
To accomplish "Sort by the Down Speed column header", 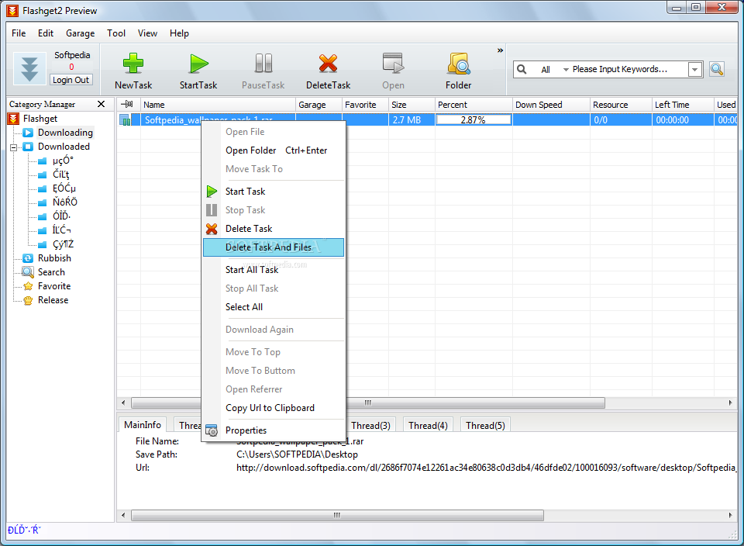I will pyautogui.click(x=539, y=105).
